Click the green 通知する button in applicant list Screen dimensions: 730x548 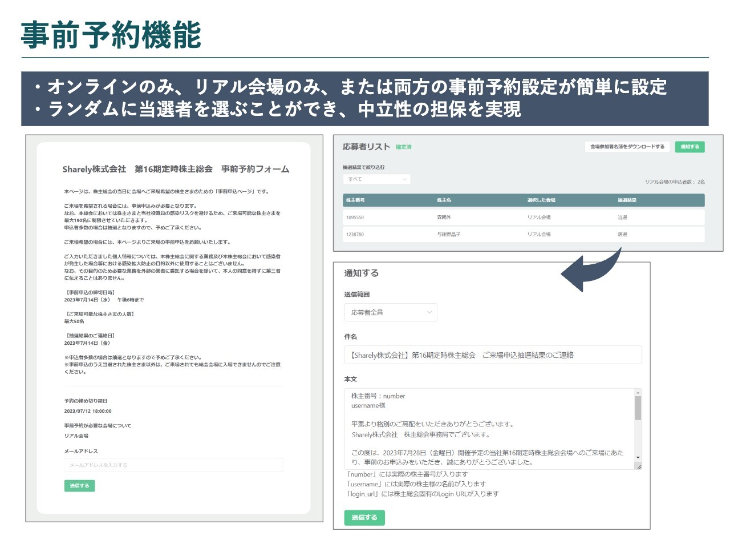(690, 147)
